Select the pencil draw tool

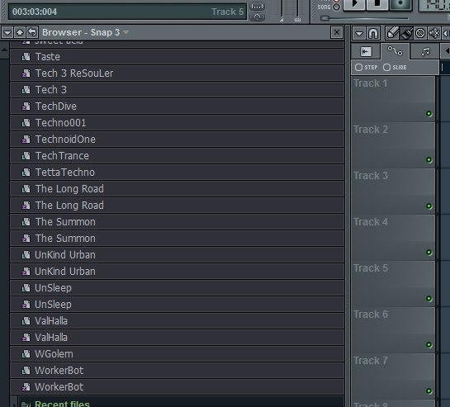tap(392, 33)
